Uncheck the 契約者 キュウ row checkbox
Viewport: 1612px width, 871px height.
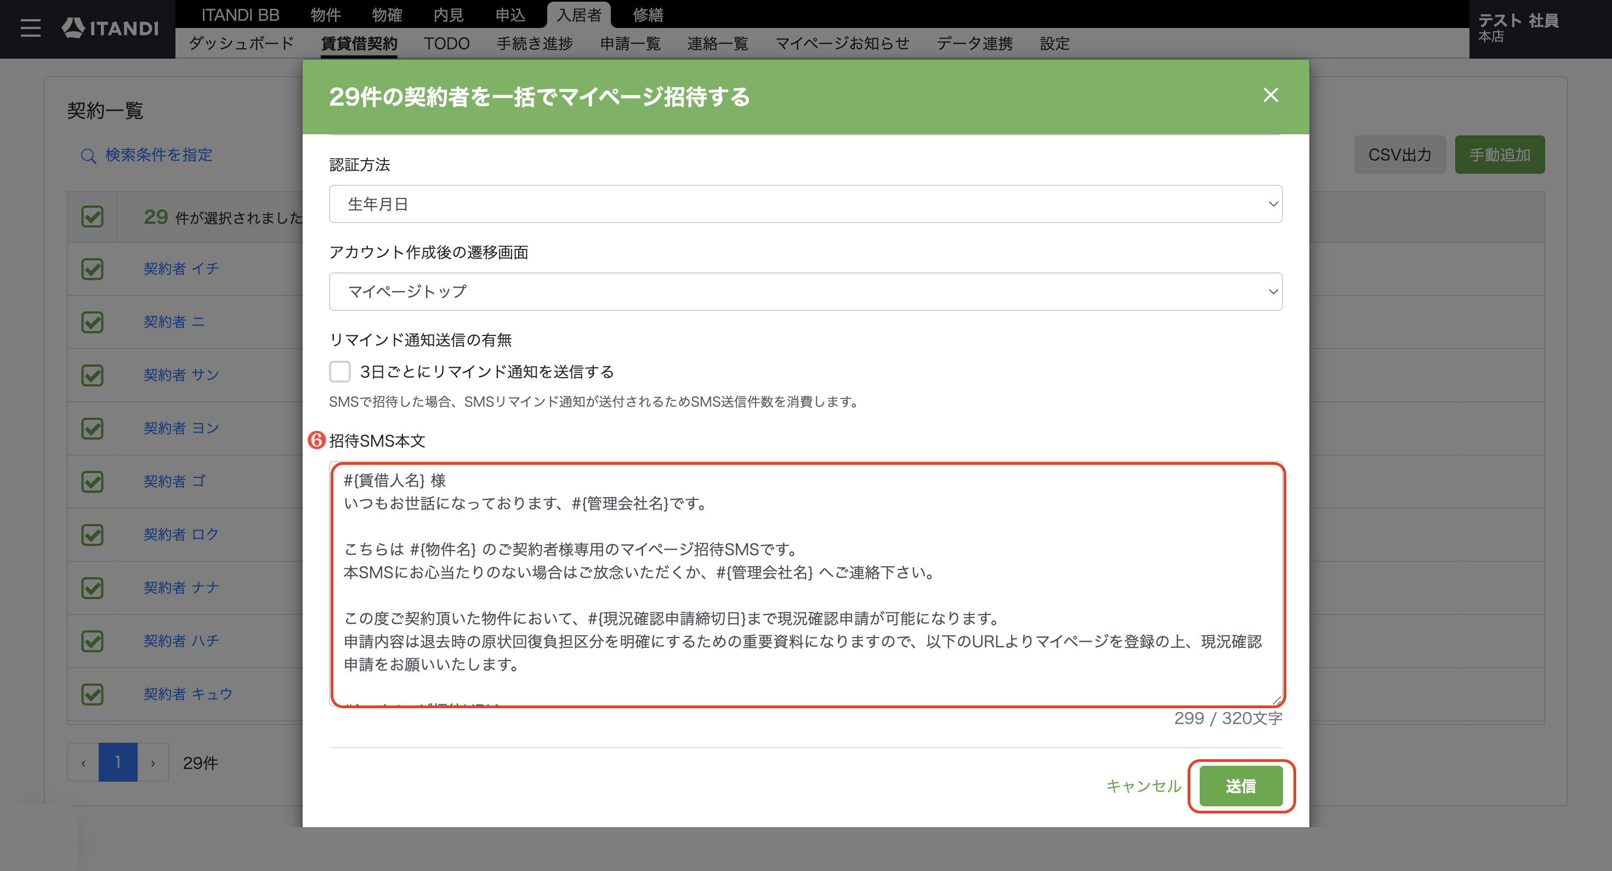pyautogui.click(x=93, y=694)
